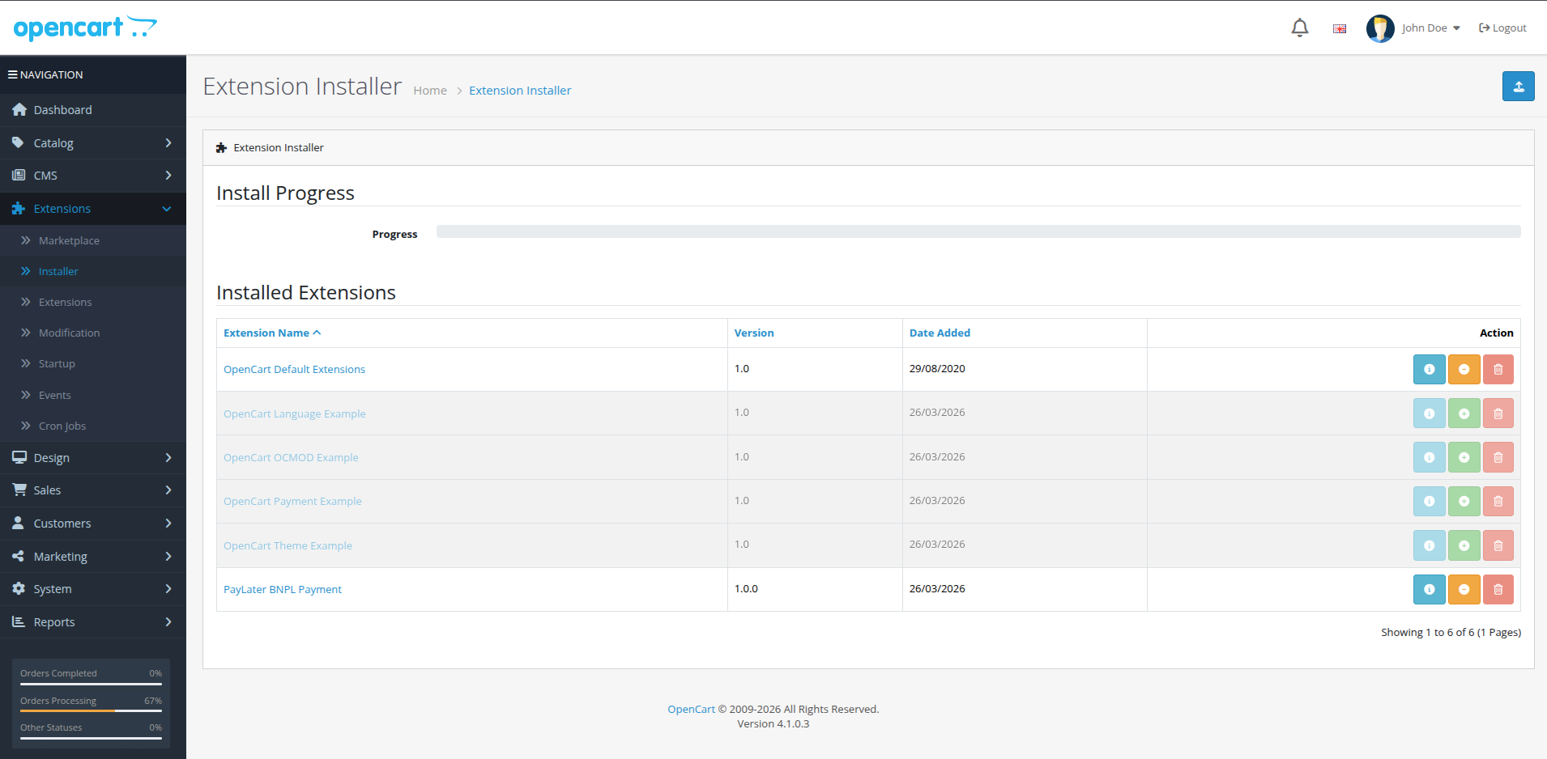Click John Doe avatar image

1380,28
